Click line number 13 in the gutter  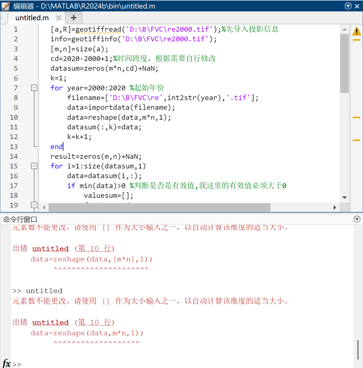(14, 147)
